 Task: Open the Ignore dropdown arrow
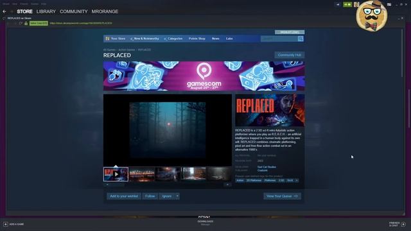click(x=177, y=196)
